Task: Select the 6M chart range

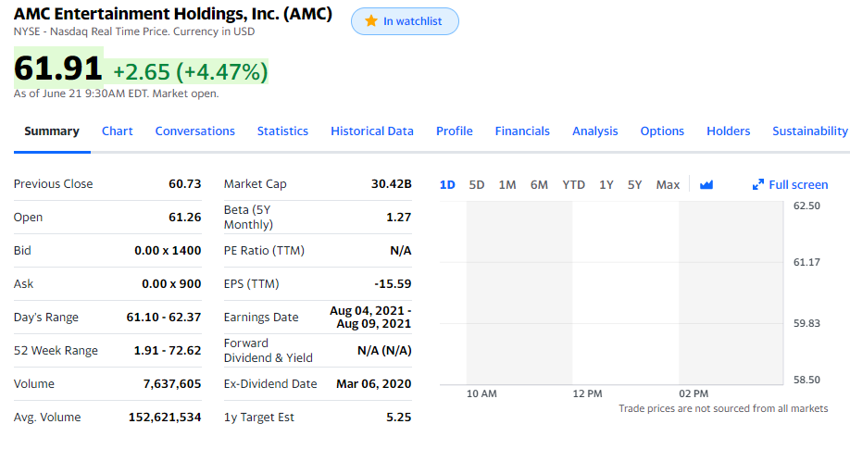Action: point(539,185)
